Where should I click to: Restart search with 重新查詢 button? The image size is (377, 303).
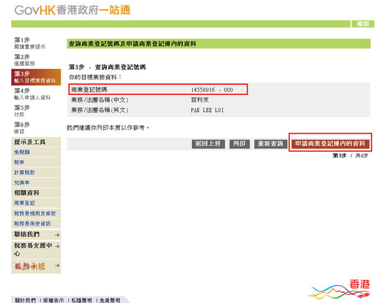coord(270,144)
